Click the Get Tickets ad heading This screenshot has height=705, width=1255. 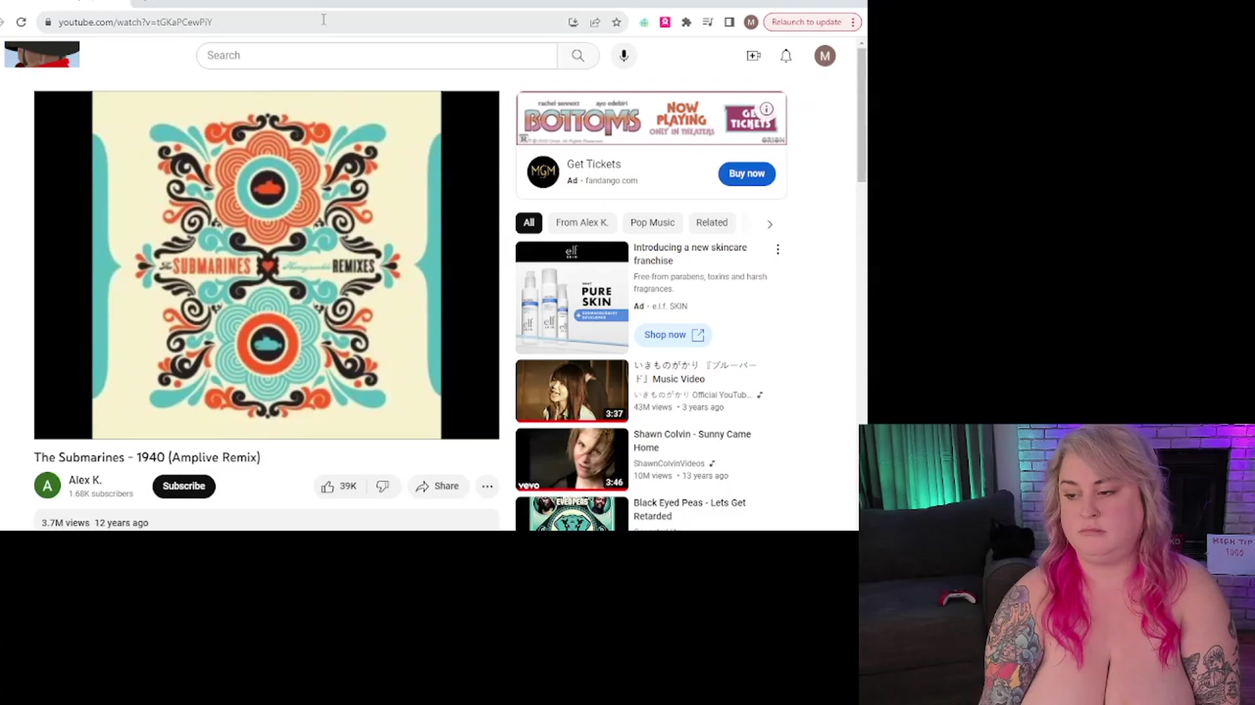594,164
